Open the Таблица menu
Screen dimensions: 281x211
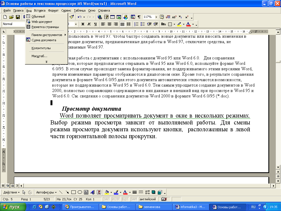click(x=80, y=11)
